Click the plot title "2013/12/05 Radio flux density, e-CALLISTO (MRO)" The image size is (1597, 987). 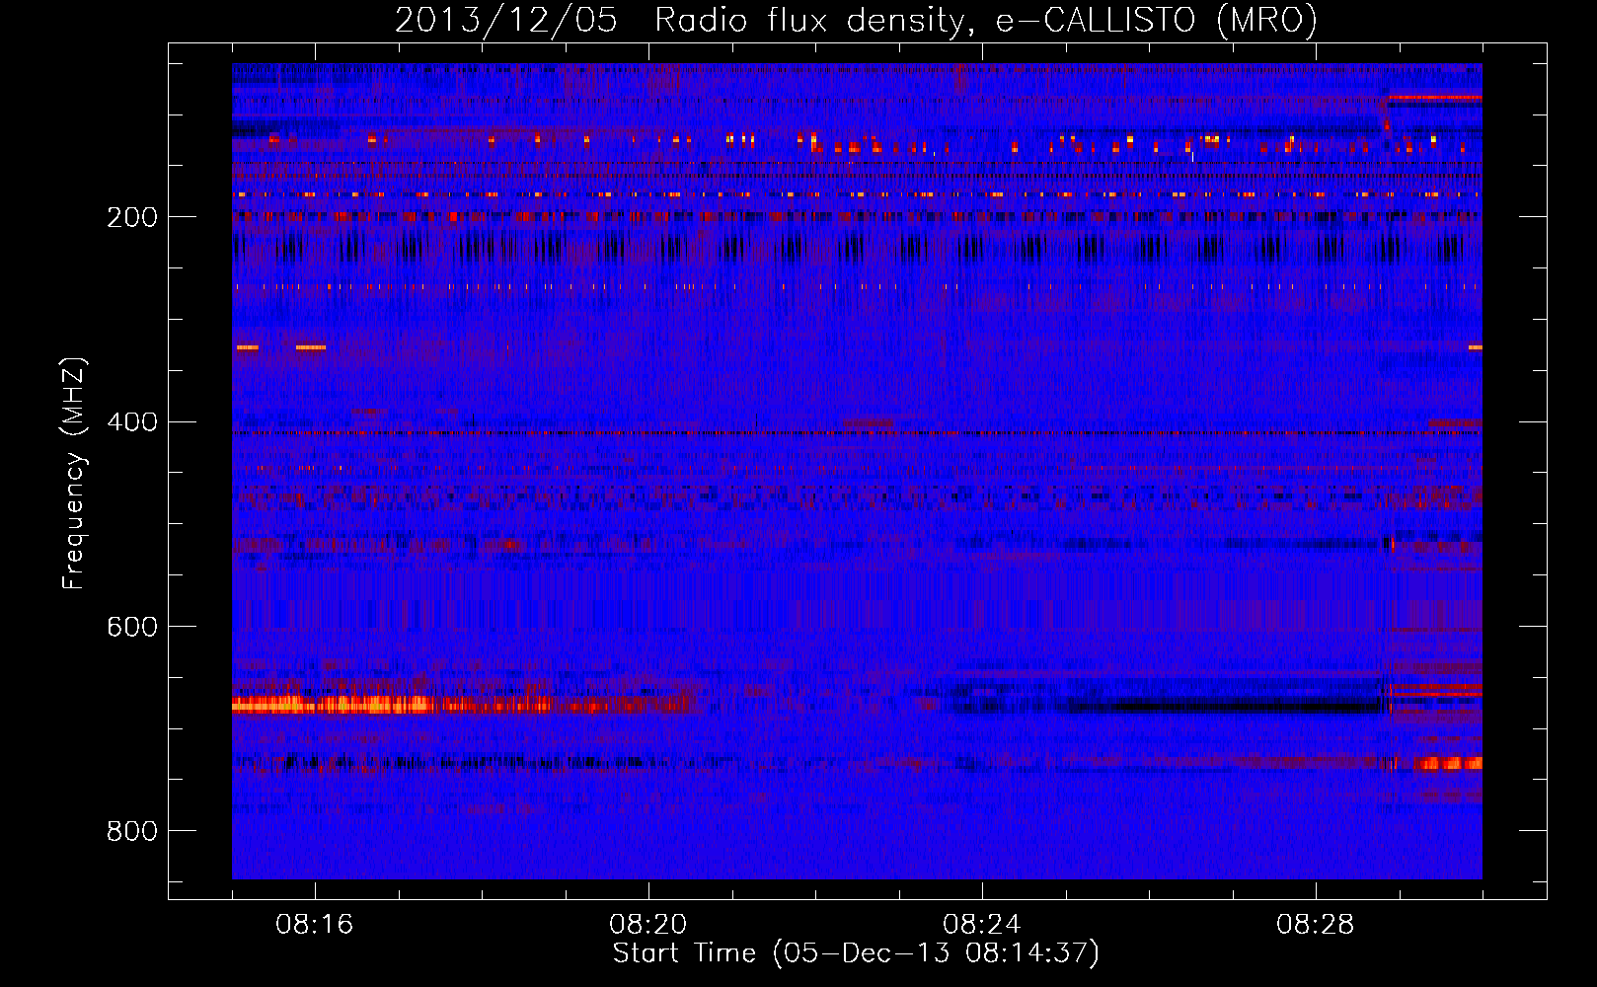[x=856, y=21]
